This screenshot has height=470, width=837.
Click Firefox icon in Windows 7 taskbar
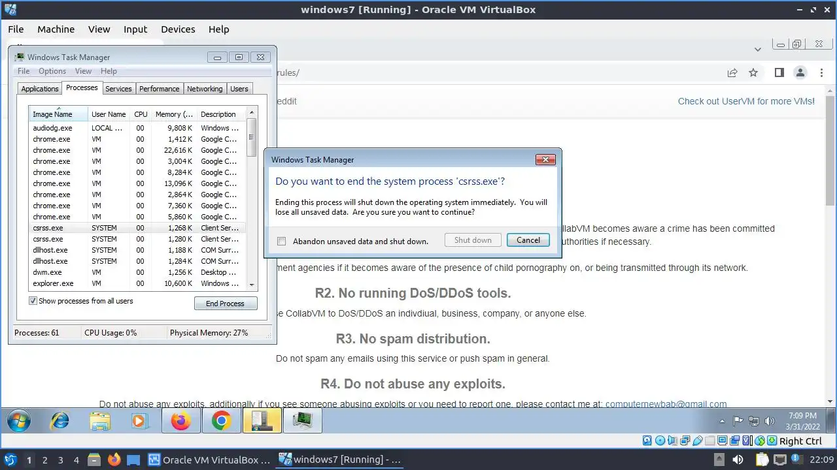pyautogui.click(x=180, y=421)
